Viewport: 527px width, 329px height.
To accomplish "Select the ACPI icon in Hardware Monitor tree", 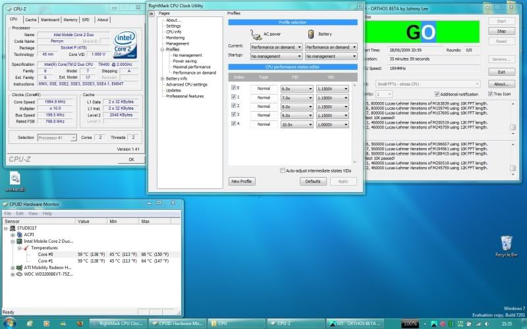I will [x=20, y=235].
